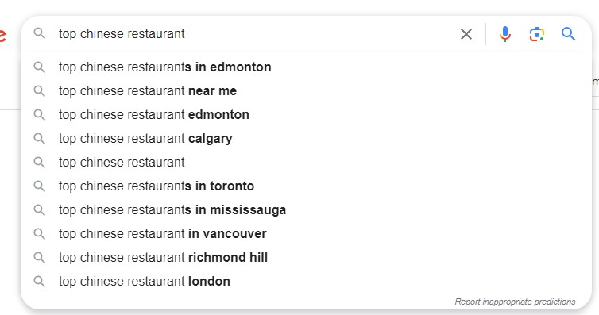This screenshot has height=315, width=599.
Task: Click the blue search magnifier button
Action: [x=569, y=34]
